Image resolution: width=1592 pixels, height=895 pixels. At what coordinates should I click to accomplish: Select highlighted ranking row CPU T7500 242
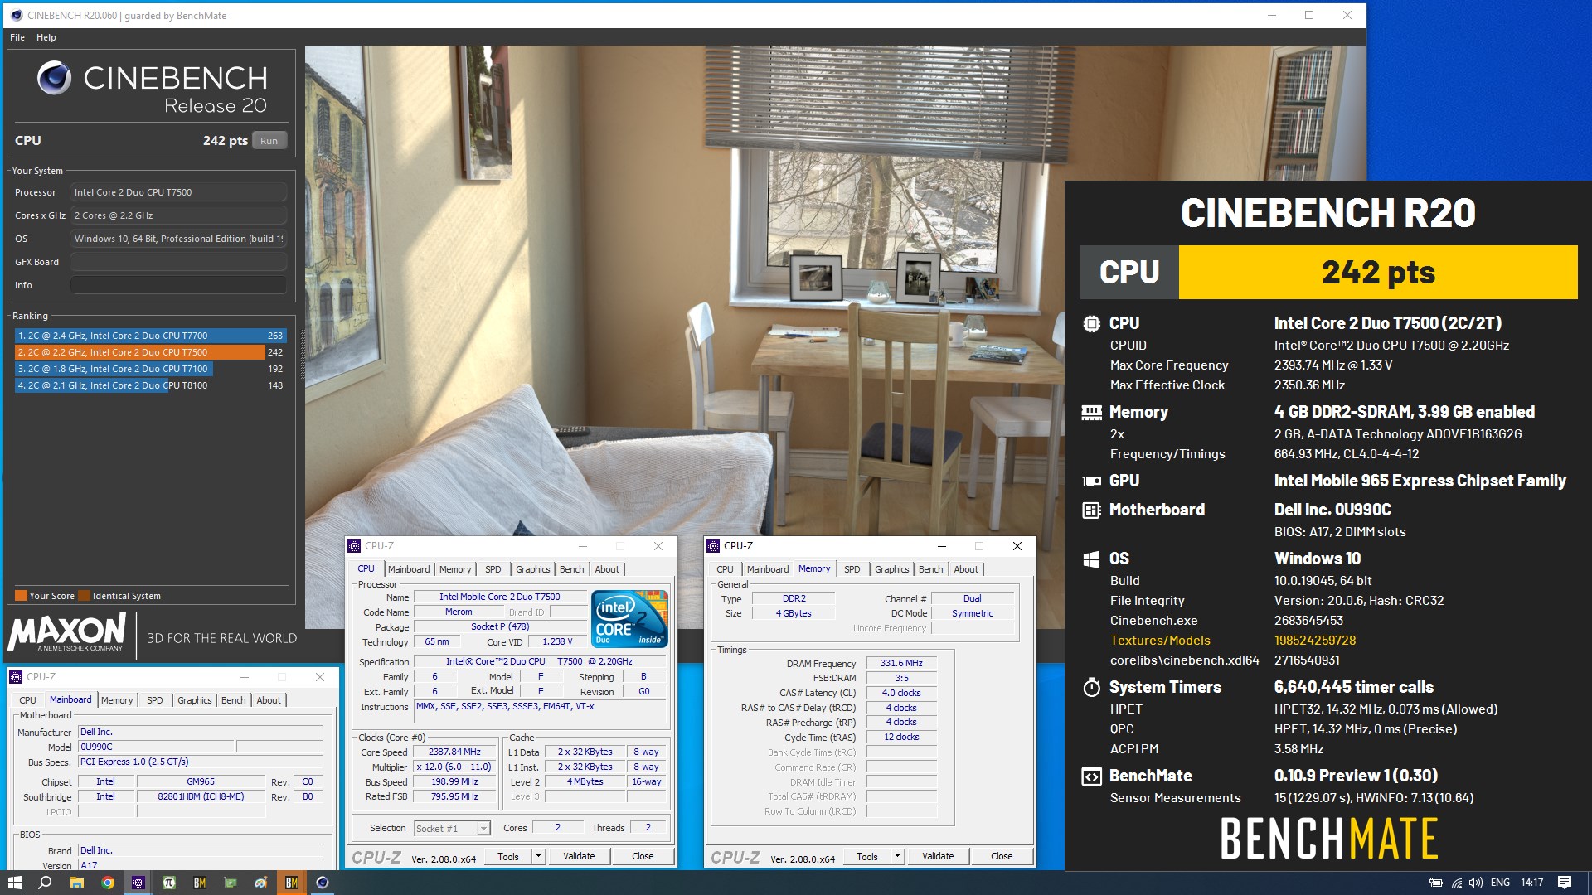coord(151,352)
